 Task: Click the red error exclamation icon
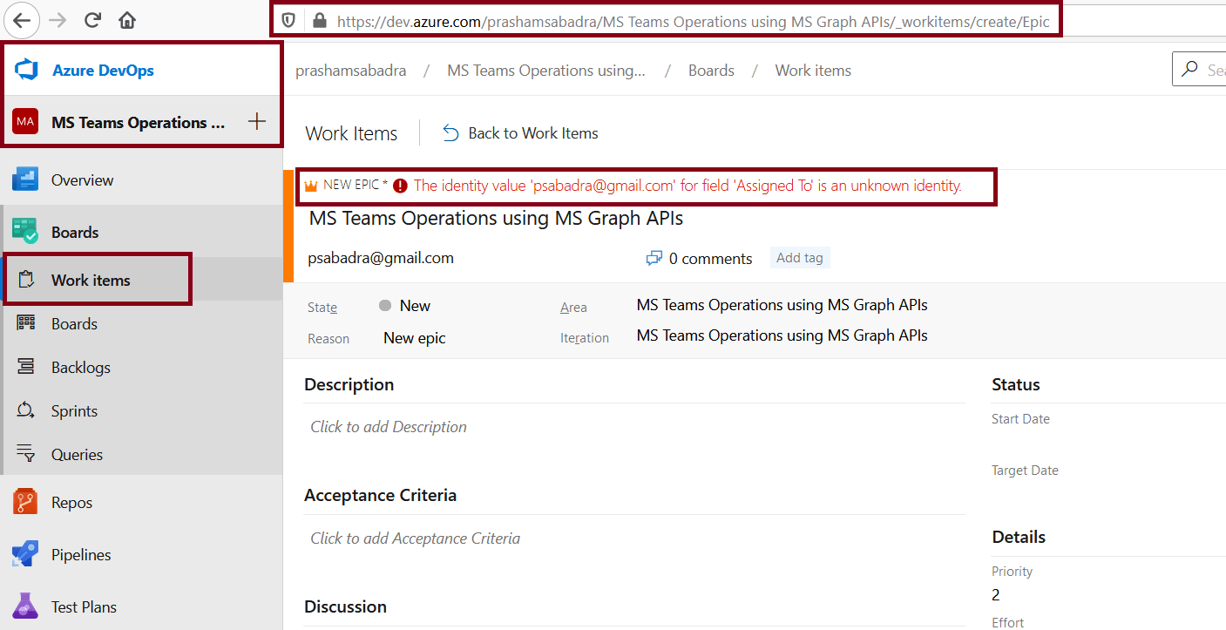click(400, 186)
